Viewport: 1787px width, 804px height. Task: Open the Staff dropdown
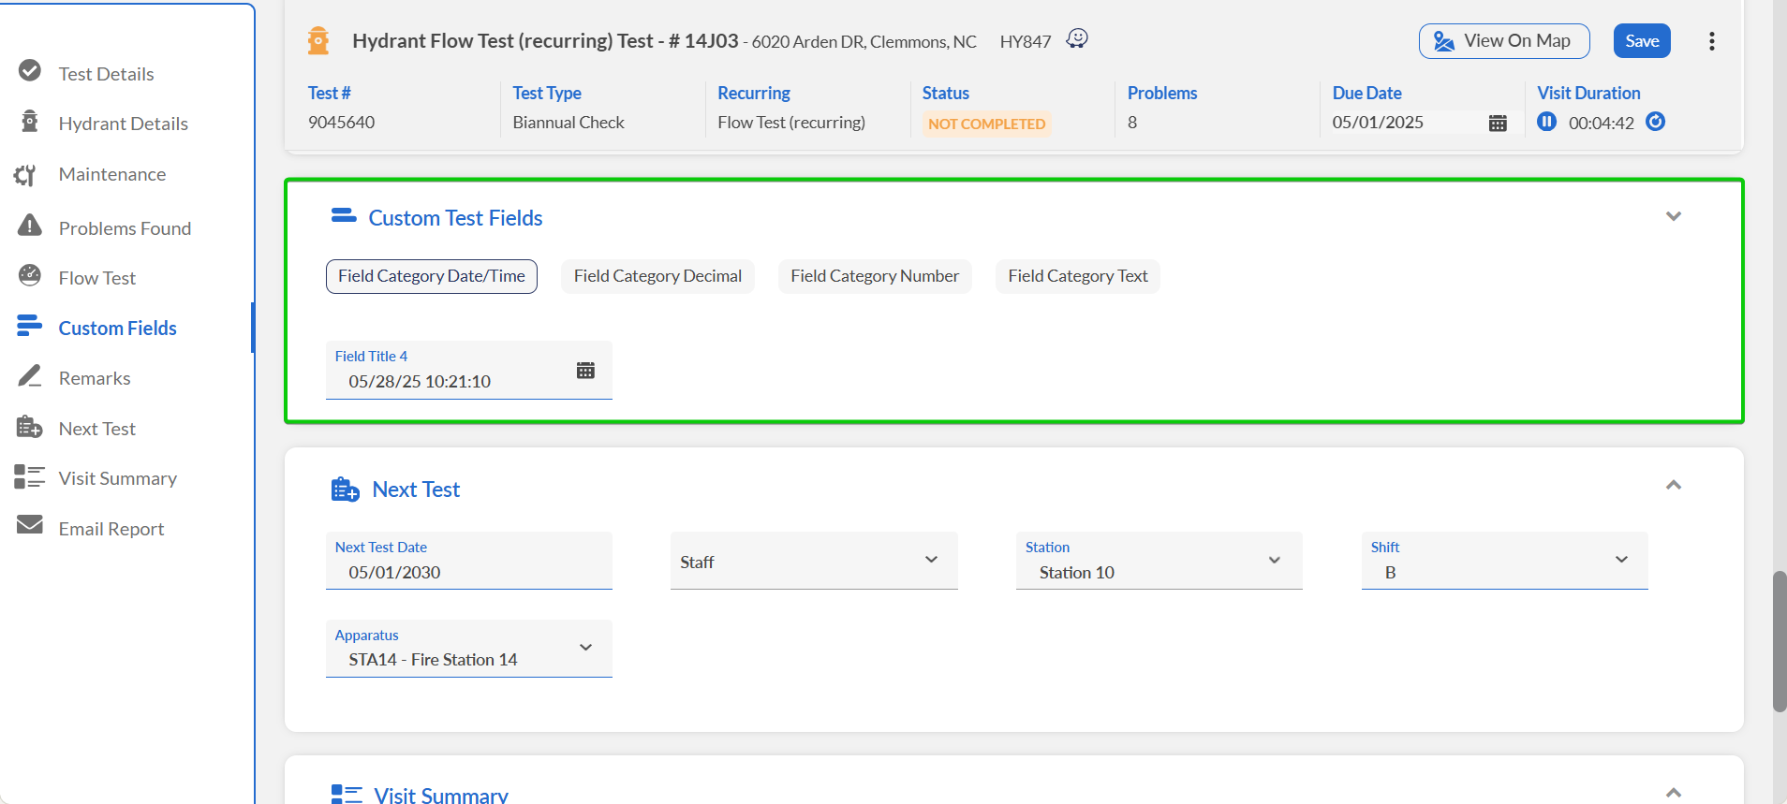point(813,561)
